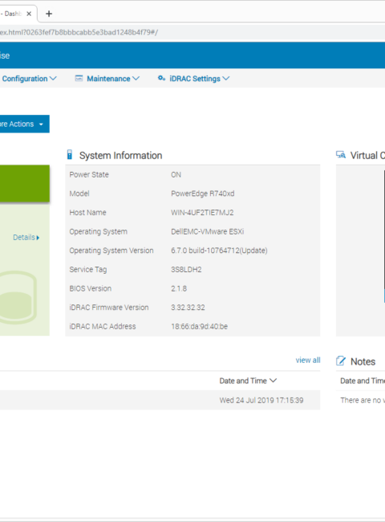Open a new browser tab
This screenshot has height=522, width=385.
(x=49, y=14)
